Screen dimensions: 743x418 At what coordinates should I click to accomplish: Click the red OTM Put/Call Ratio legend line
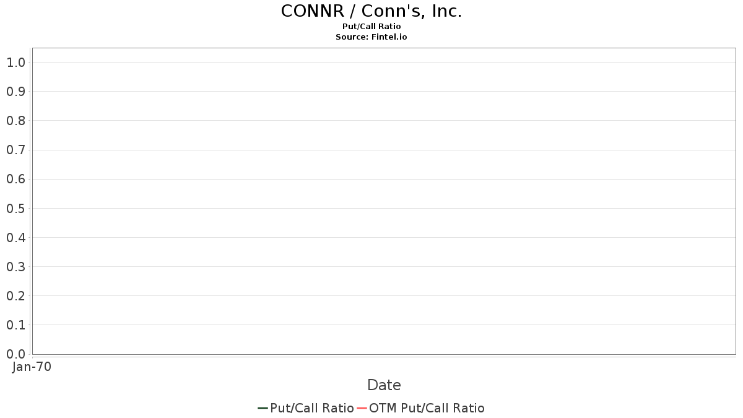pos(362,408)
